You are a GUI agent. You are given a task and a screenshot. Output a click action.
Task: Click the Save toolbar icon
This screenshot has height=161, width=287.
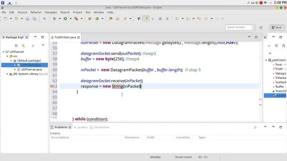click(x=27, y=19)
